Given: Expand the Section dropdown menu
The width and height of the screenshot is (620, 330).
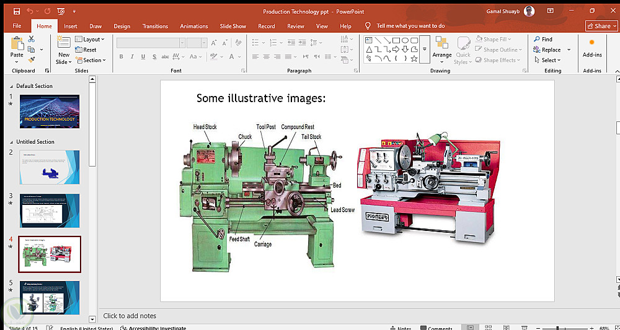Looking at the screenshot, I should (91, 61).
